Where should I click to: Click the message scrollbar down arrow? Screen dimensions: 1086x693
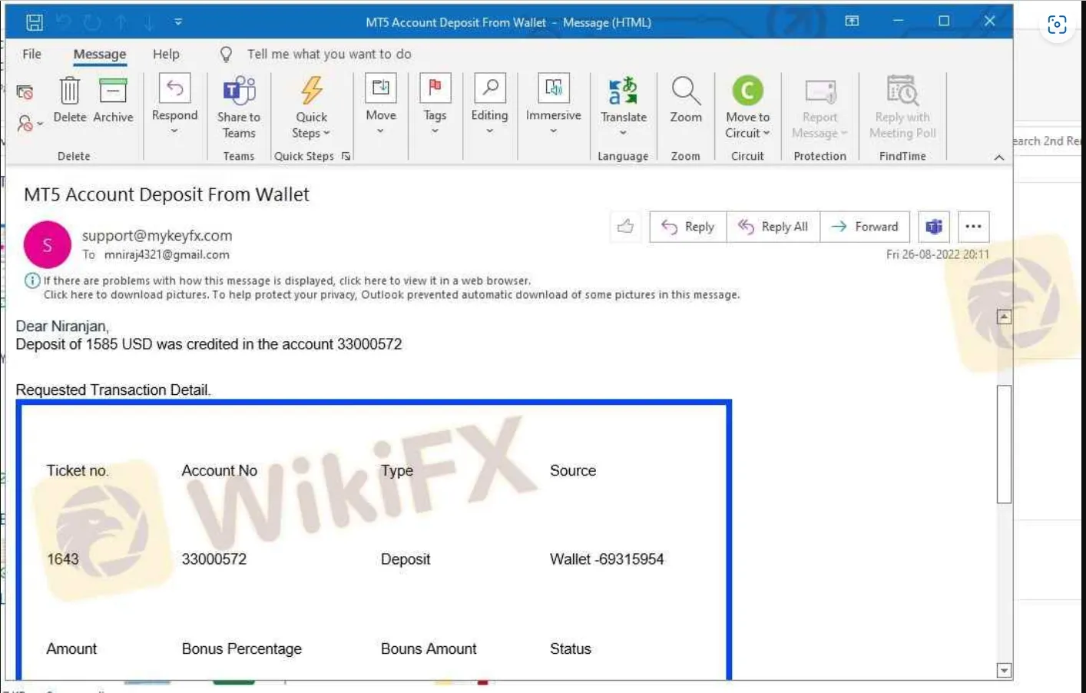pos(1004,670)
